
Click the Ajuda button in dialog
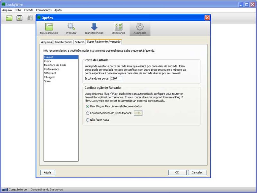tap(48, 173)
